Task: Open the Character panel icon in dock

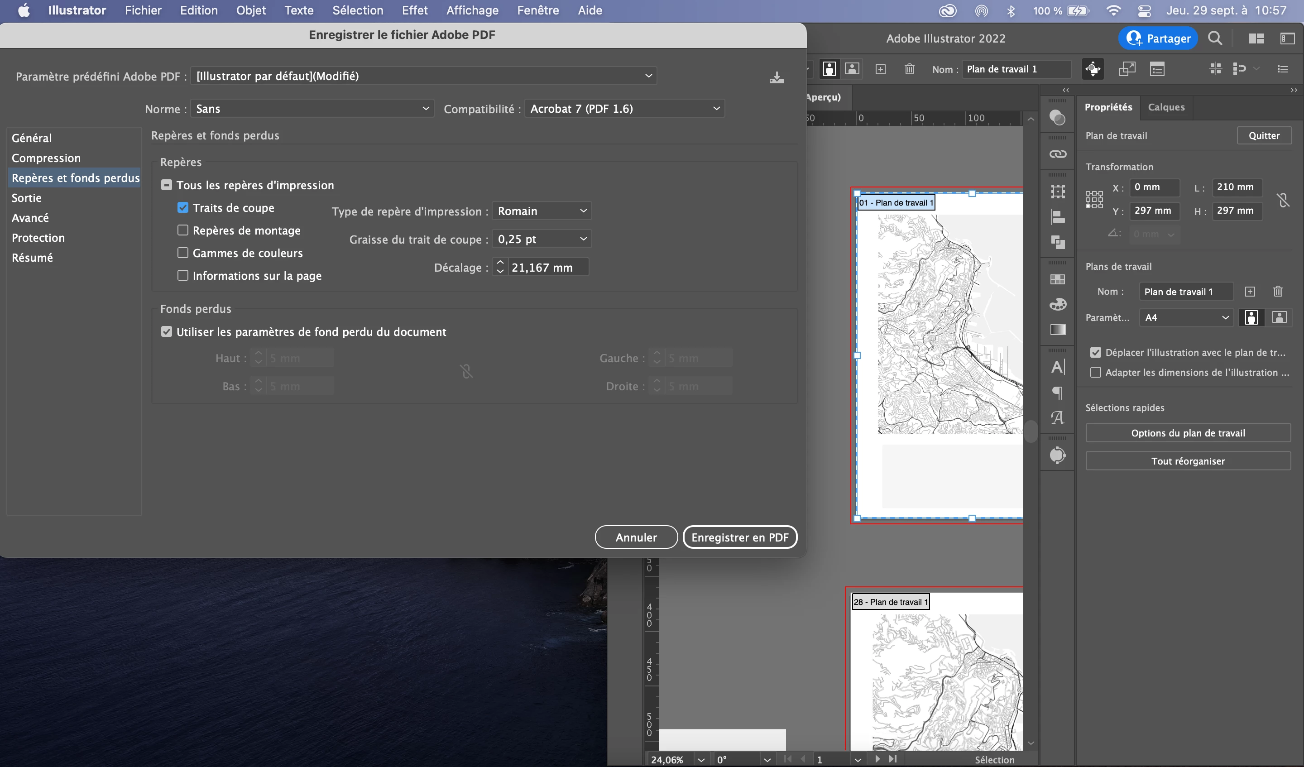Action: coord(1057,367)
